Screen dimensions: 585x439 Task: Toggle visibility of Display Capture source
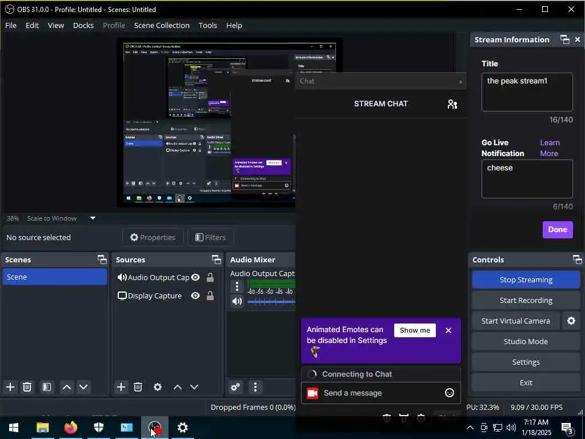pyautogui.click(x=195, y=296)
